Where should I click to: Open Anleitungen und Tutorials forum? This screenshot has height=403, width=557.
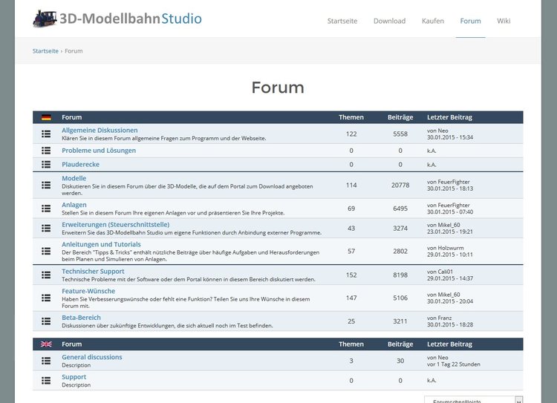click(101, 244)
